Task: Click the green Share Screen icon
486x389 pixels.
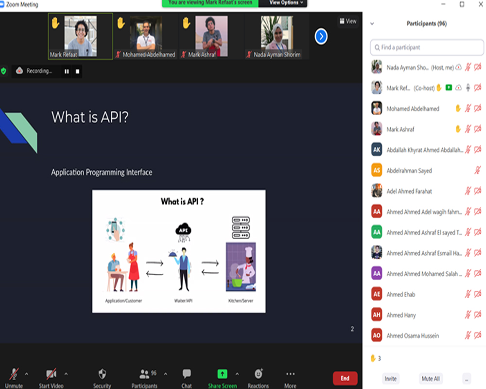Action: click(x=222, y=374)
